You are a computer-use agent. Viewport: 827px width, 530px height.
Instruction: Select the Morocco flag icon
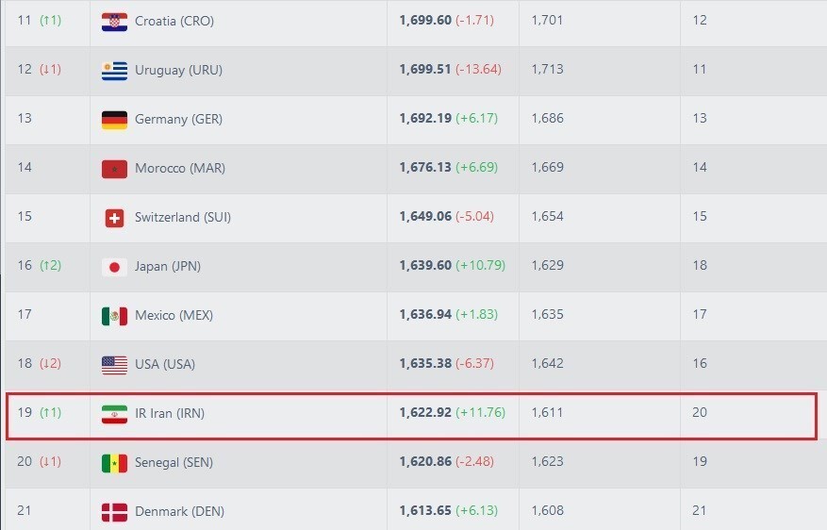(114, 169)
